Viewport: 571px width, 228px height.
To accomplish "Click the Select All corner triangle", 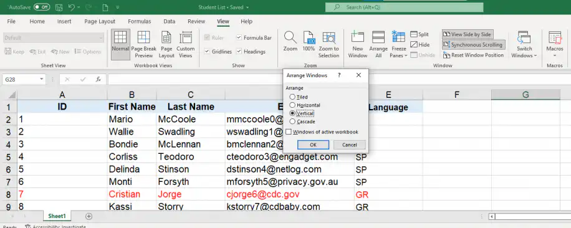I will pos(12,95).
